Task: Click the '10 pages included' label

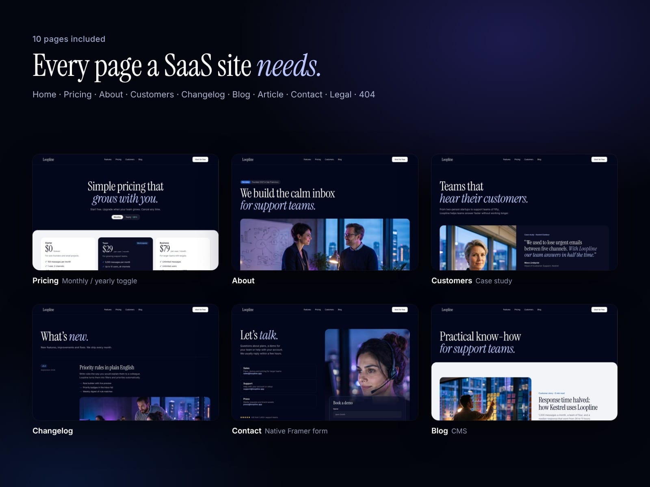Action: pos(69,39)
